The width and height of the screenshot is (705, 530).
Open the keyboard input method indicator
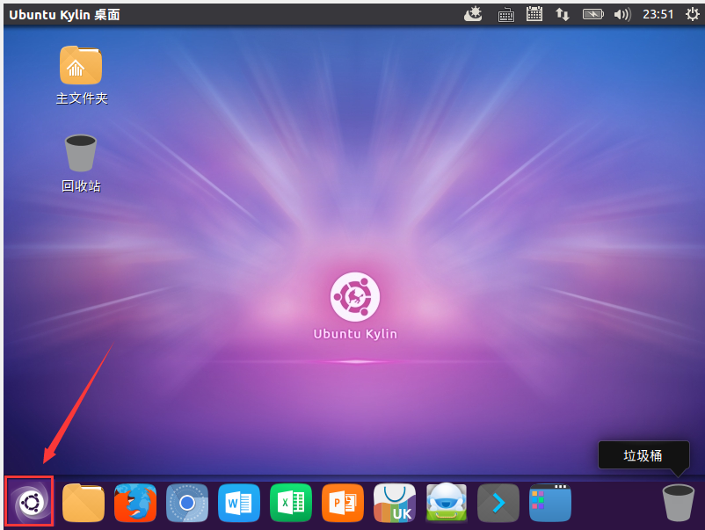point(505,15)
